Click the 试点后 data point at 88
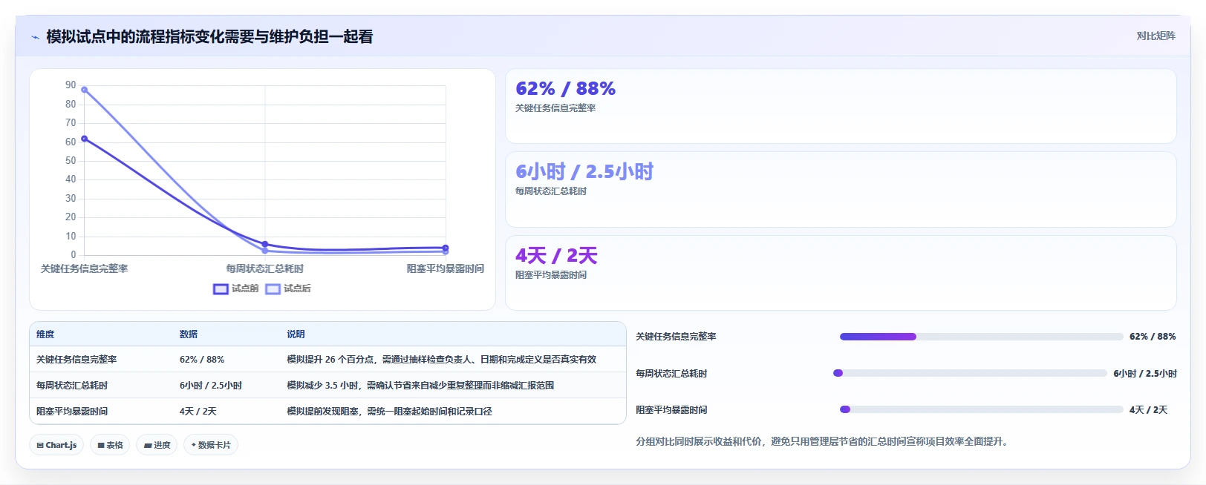The height and width of the screenshot is (485, 1206). 85,90
